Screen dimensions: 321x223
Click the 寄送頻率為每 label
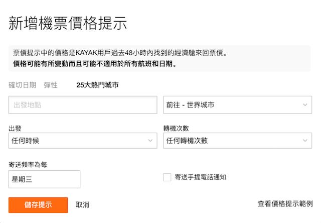[28, 164]
